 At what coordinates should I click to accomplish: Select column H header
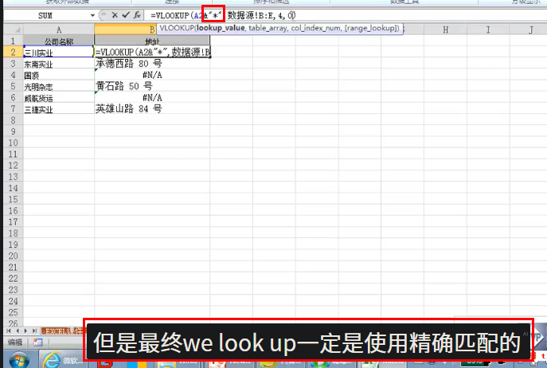pos(444,30)
